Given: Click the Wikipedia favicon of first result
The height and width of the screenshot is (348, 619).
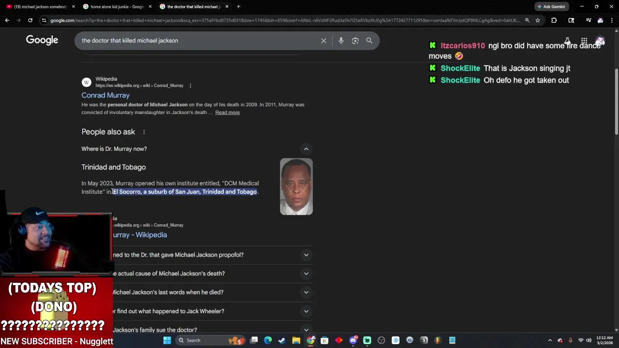Looking at the screenshot, I should pyautogui.click(x=86, y=82).
